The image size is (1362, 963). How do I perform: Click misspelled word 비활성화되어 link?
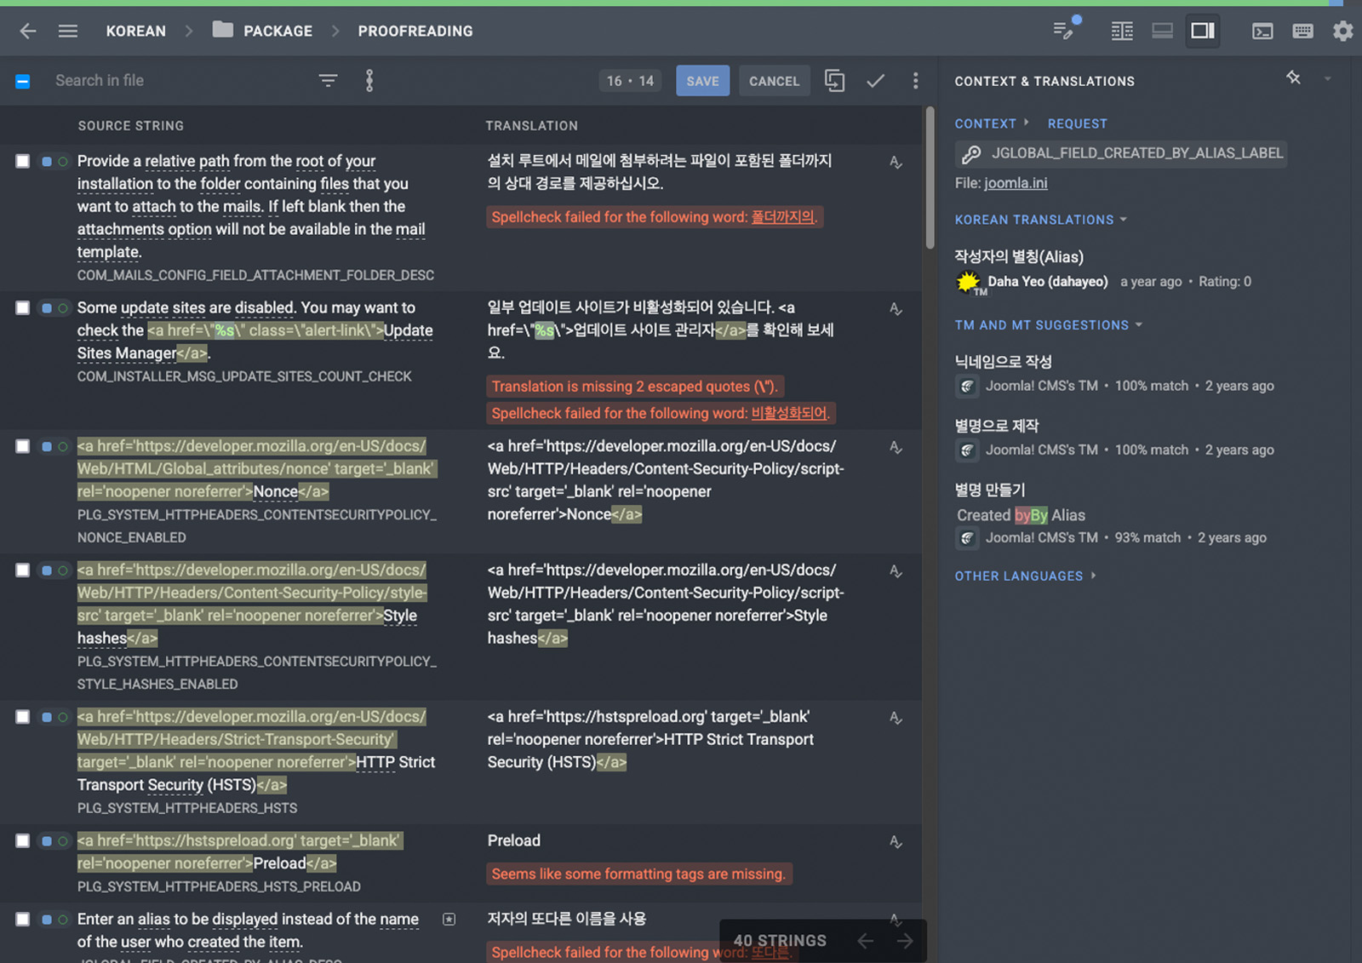[x=789, y=413]
